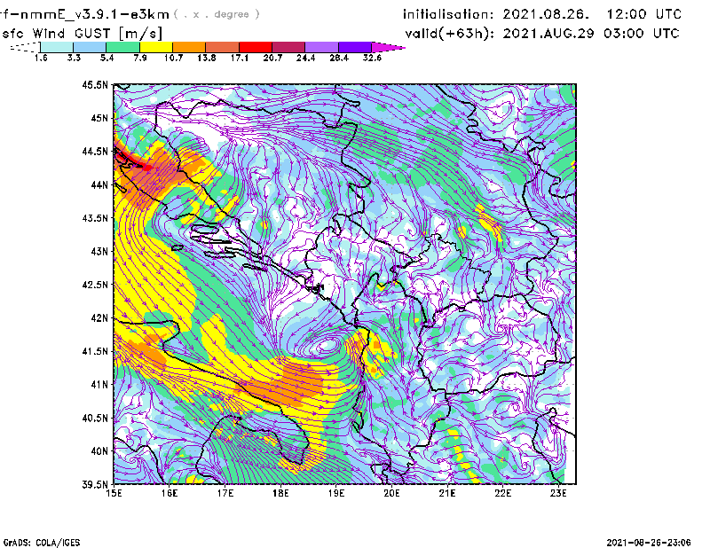Image resolution: width=710 pixels, height=548 pixels.
Task: Click the 44N latitude label
Action: point(99,184)
